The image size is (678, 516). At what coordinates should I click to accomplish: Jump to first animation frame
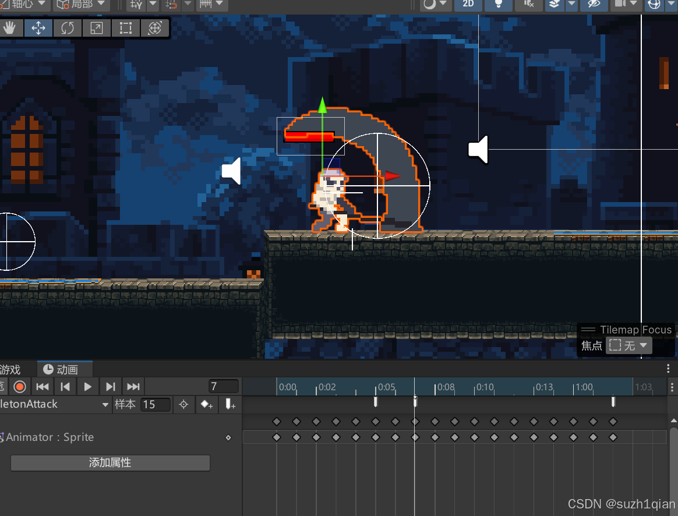coord(43,386)
